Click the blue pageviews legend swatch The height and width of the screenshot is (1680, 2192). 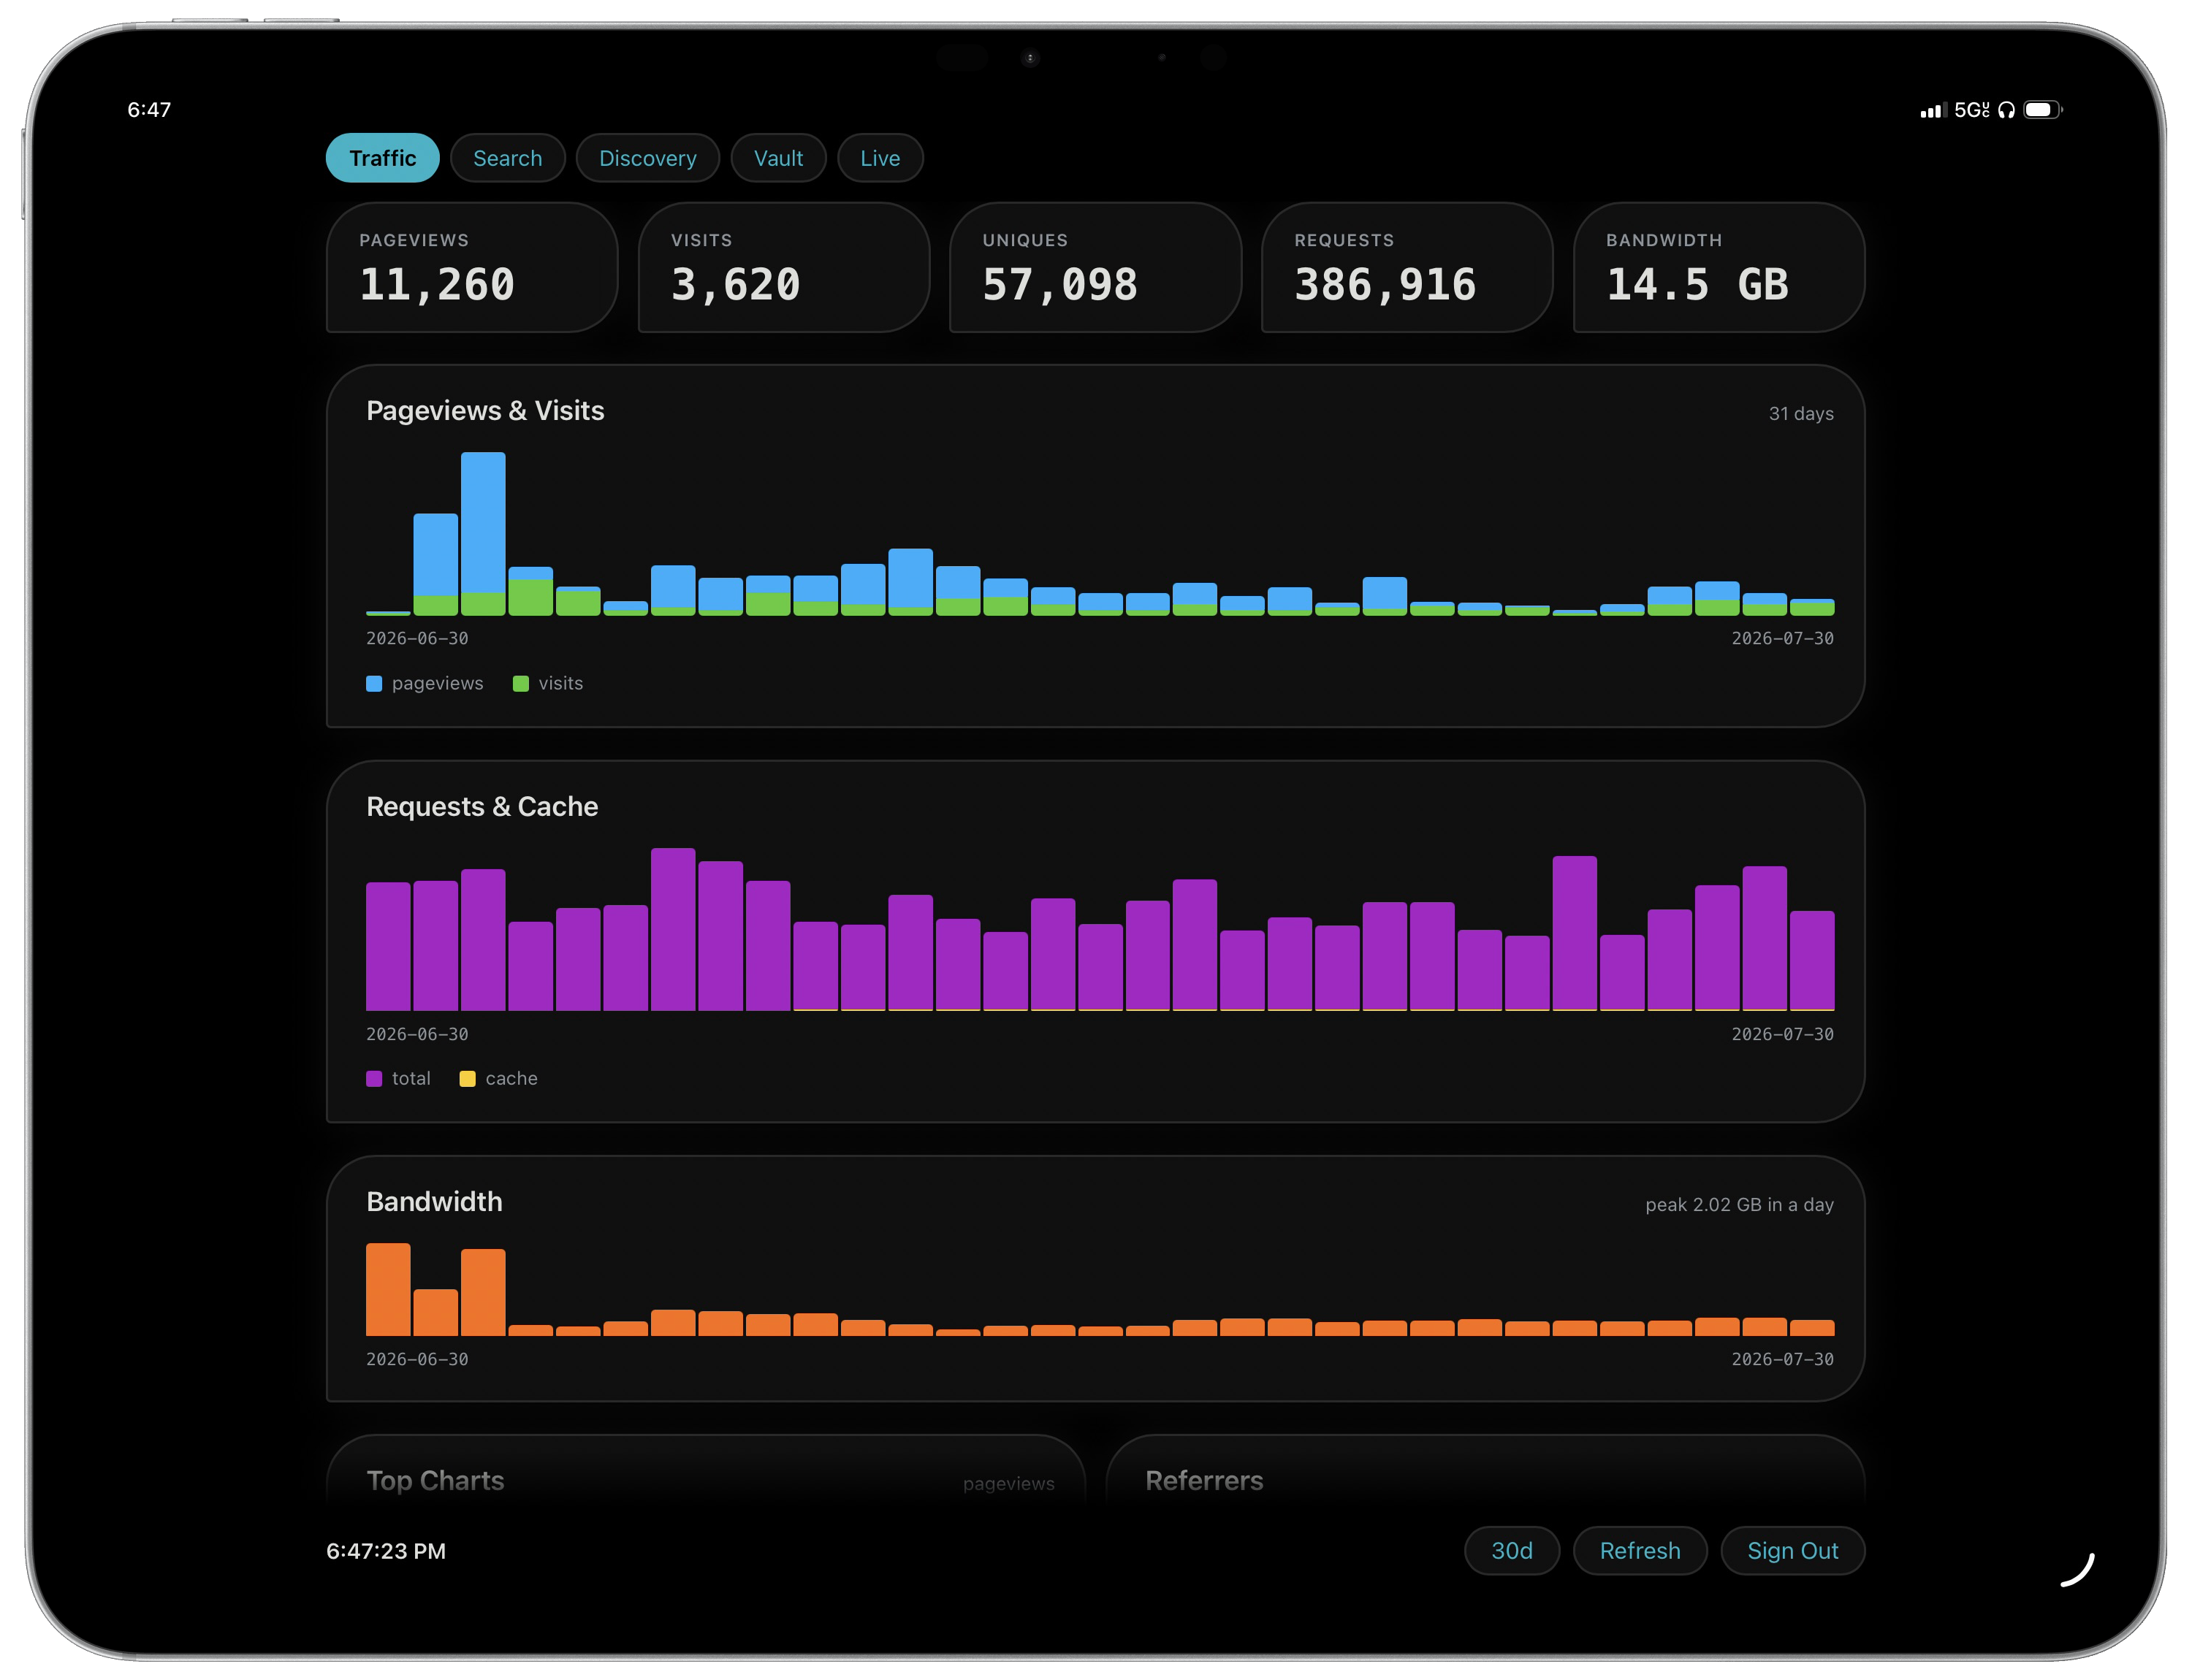point(374,683)
